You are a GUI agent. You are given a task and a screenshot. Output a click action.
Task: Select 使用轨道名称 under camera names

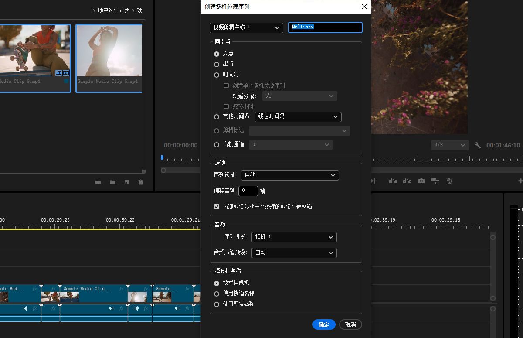tap(217, 294)
